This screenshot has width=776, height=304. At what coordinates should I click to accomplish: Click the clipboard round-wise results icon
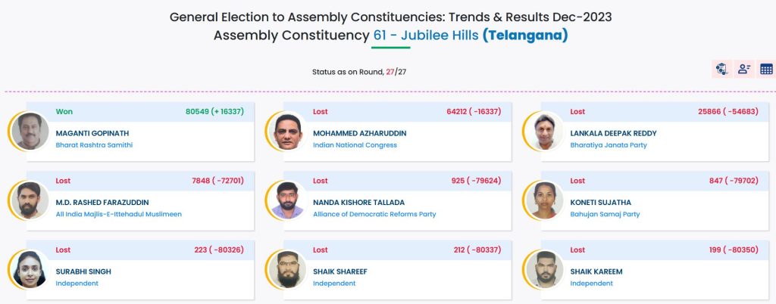click(x=721, y=69)
